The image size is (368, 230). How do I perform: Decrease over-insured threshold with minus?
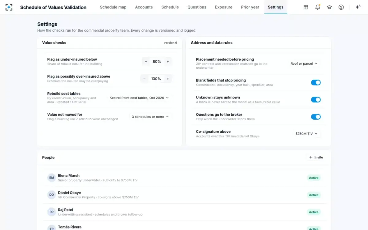pyautogui.click(x=144, y=79)
